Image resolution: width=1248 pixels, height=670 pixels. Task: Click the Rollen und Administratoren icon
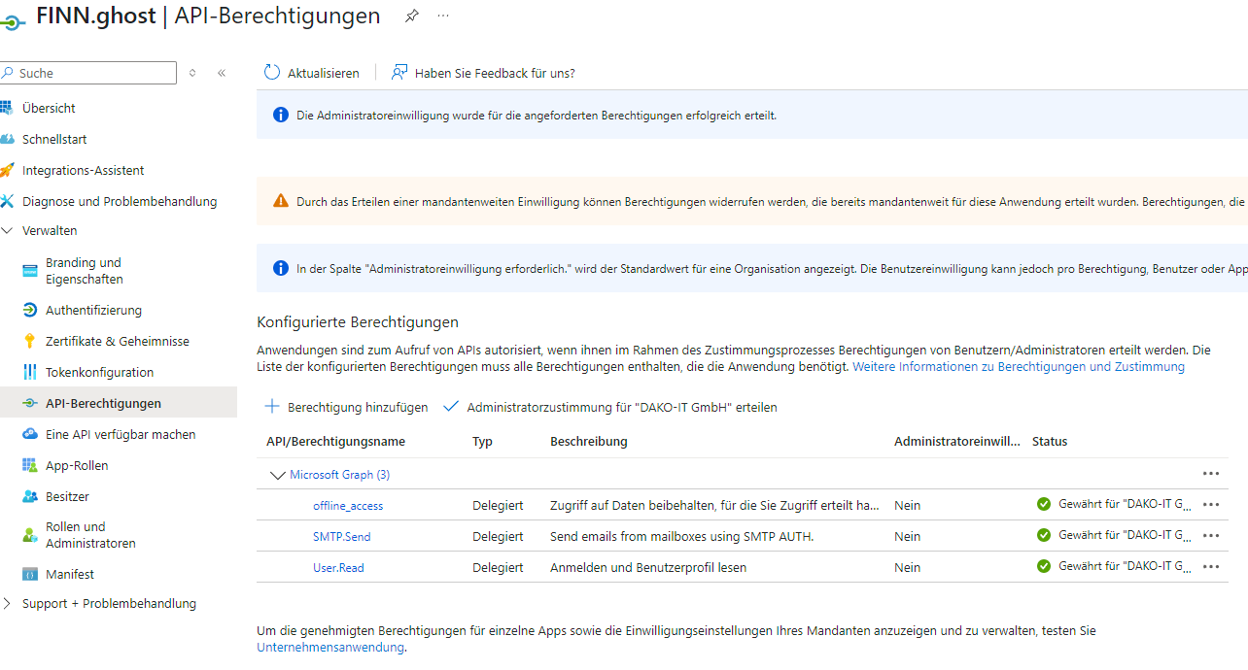coord(29,535)
